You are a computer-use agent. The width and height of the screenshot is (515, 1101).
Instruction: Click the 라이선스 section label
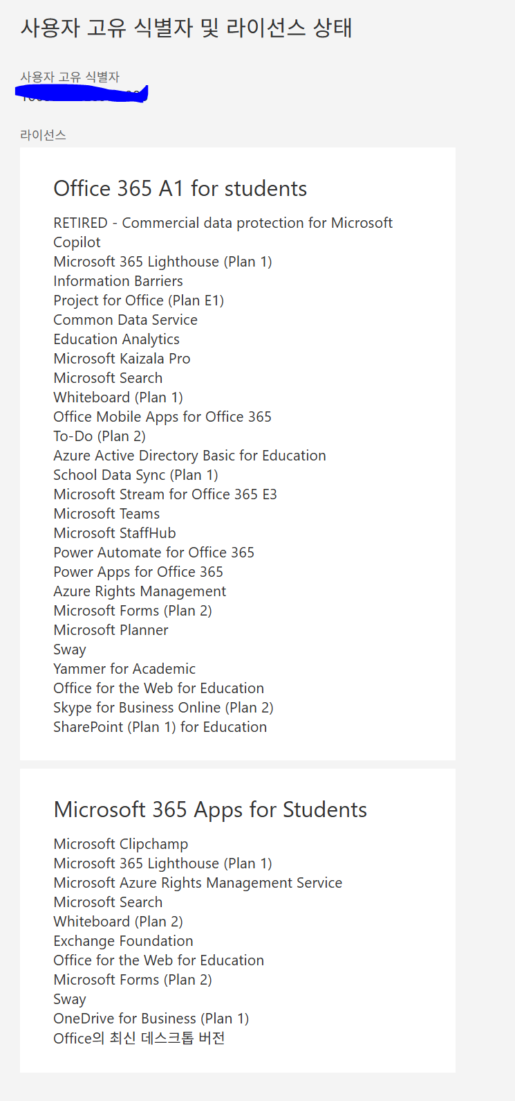(x=43, y=135)
